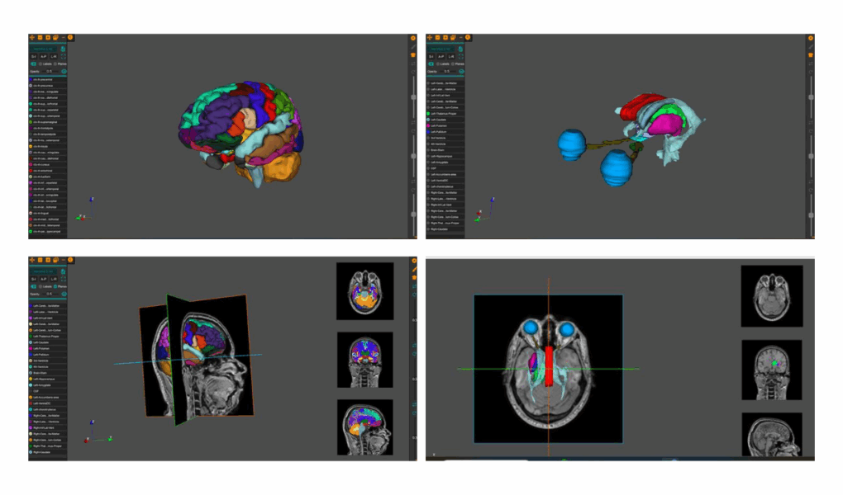The image size is (843, 495).
Task: Turn on the Planes checkbox in the subcortical structures viewer
Action: 454,64
